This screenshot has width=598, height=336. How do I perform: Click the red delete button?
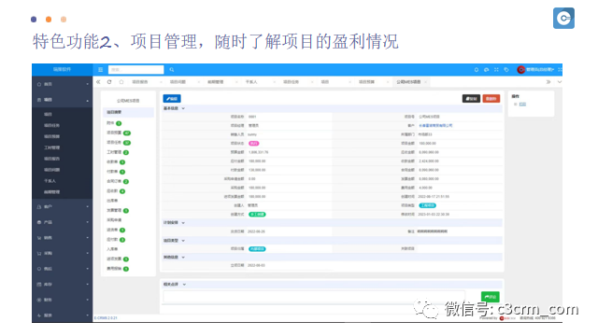tap(491, 99)
